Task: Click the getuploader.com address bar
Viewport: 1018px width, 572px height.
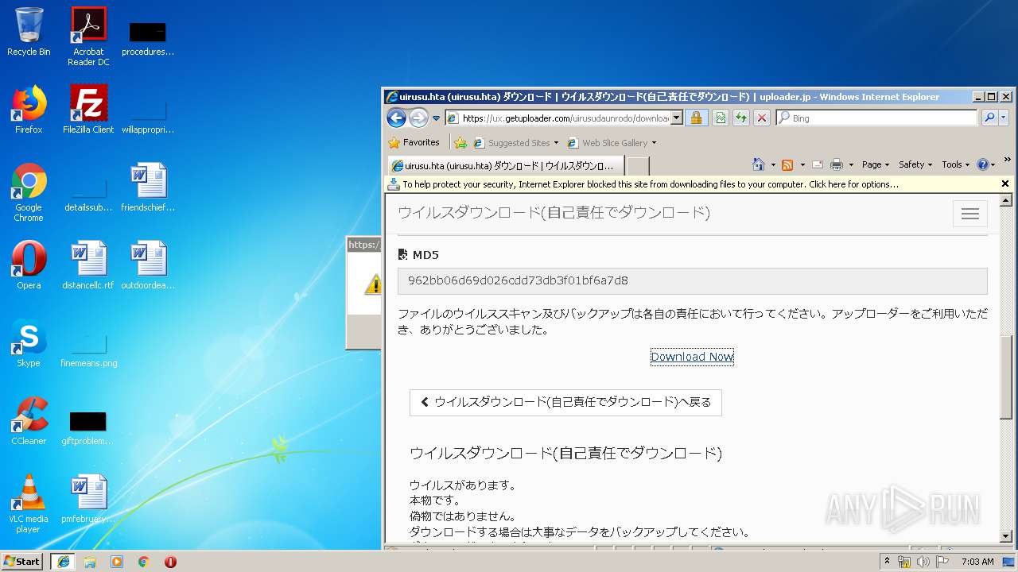Action: coord(558,118)
